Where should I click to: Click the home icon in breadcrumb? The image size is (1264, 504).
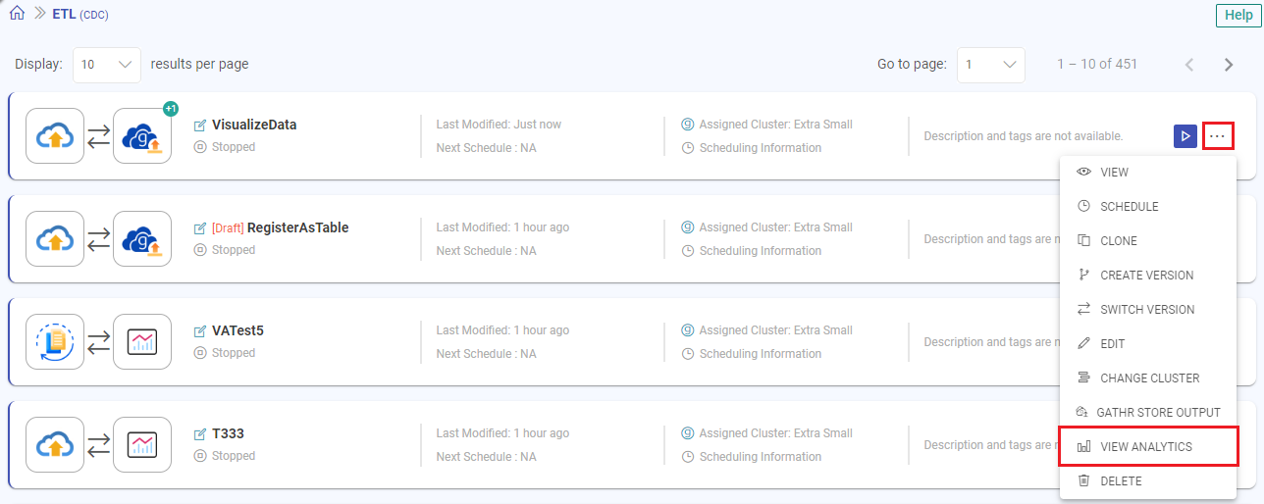17,14
